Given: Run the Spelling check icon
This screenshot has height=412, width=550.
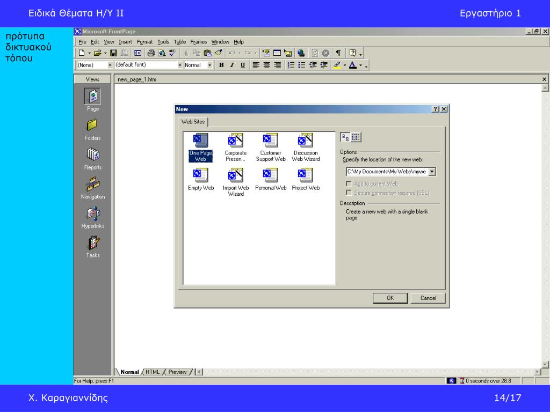Looking at the screenshot, I should (x=172, y=53).
